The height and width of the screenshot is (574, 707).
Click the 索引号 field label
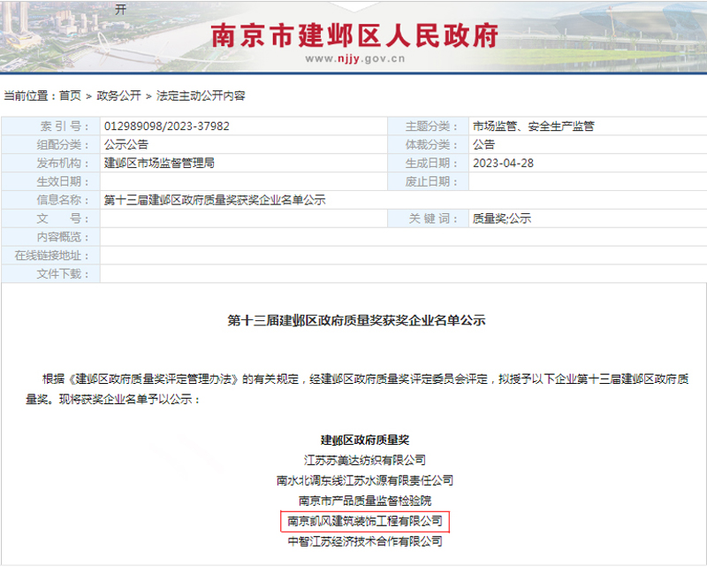[65, 126]
